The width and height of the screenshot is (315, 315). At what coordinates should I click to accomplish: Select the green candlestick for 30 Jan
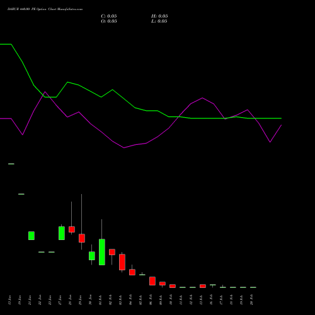pyautogui.click(x=92, y=256)
